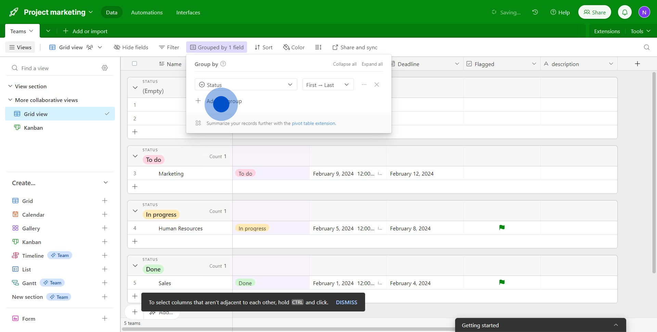Add a new List view plus

pos(105,269)
